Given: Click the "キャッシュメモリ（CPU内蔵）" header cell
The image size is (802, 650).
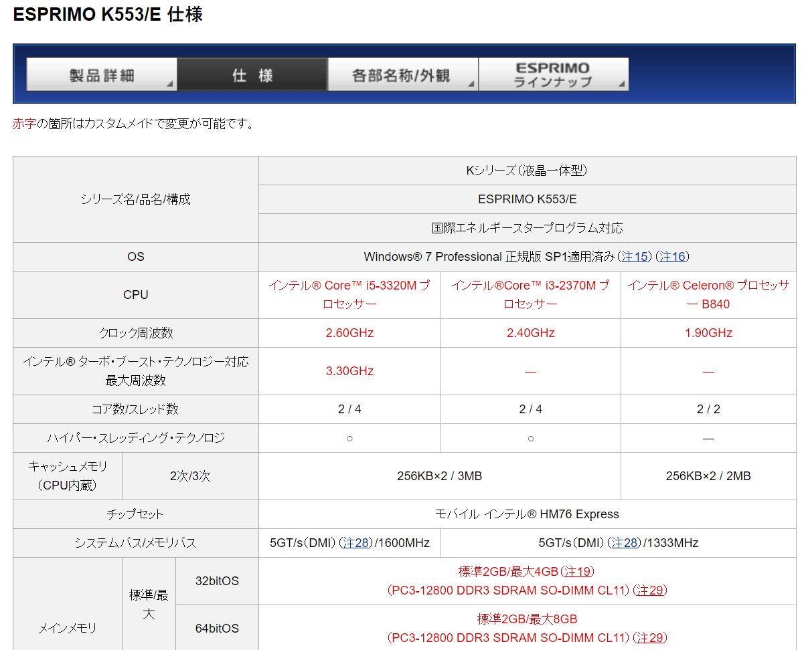Looking at the screenshot, I should click(x=68, y=475).
